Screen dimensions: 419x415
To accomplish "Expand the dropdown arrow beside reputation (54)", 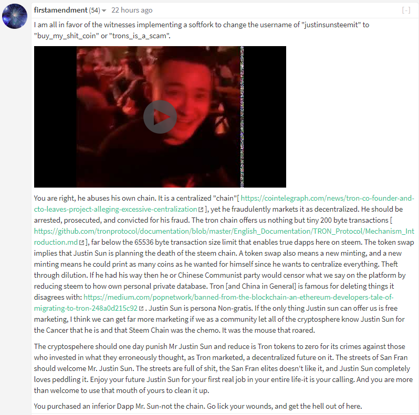I will 104,10.
